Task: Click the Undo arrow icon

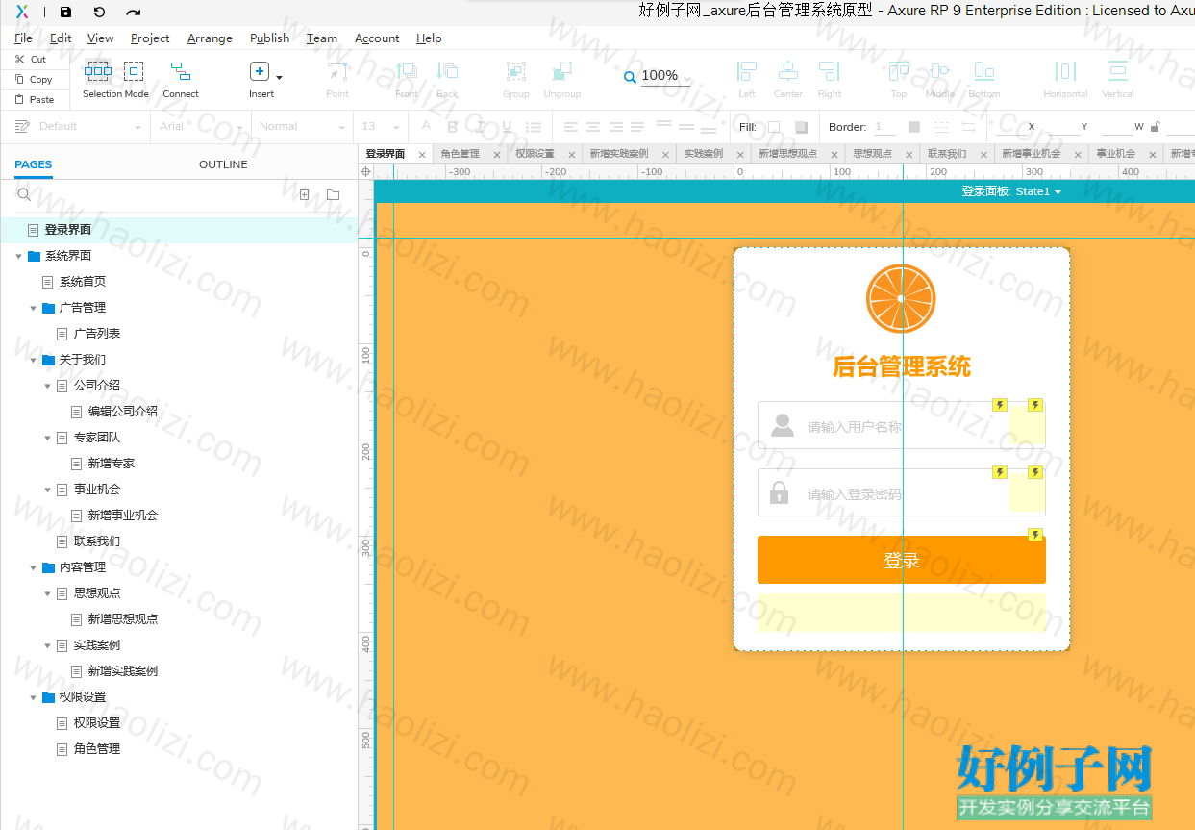Action: (x=99, y=13)
